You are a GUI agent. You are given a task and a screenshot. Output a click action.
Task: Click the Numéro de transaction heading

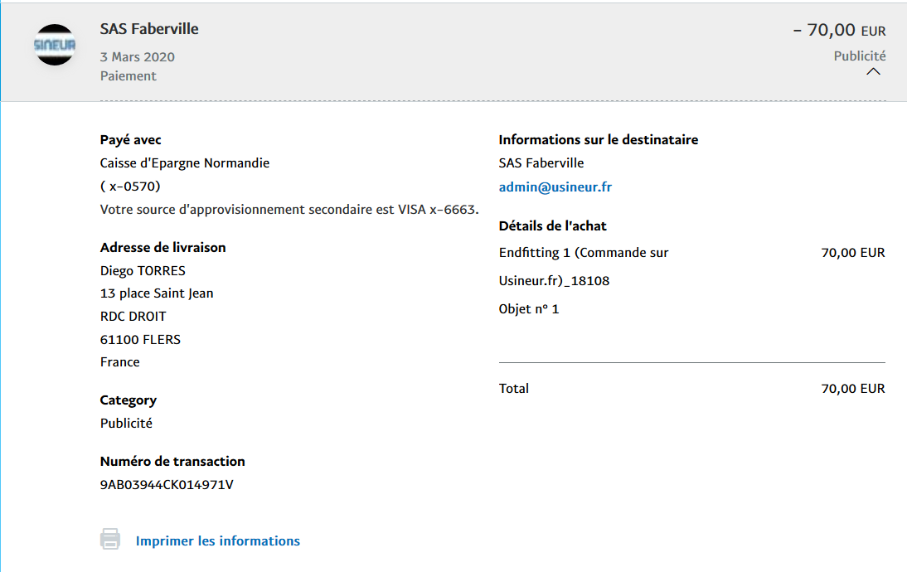[x=172, y=462]
